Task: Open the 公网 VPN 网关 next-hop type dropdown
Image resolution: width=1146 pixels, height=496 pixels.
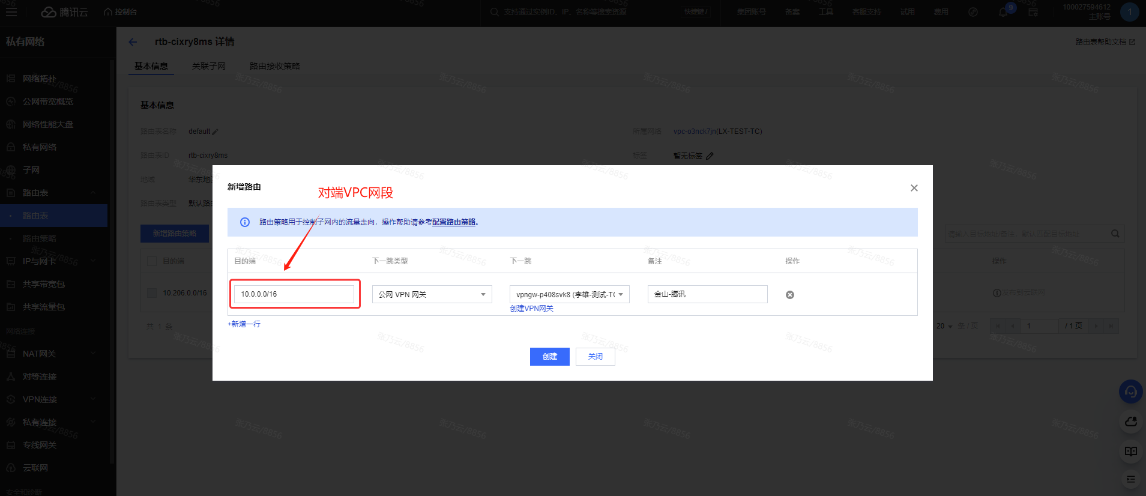Action: click(432, 294)
